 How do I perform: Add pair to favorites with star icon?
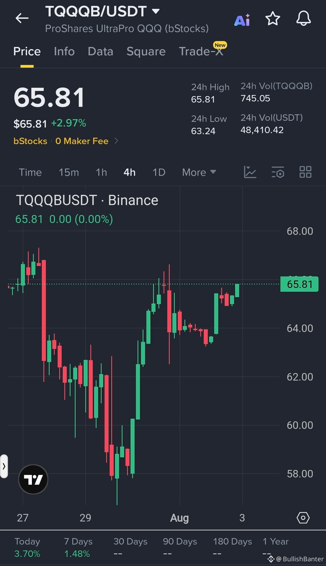pyautogui.click(x=273, y=19)
